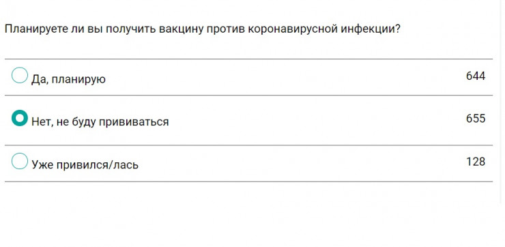505x247 pixels.
Task: Click the word "Уже" in the third option
Action: (x=42, y=165)
